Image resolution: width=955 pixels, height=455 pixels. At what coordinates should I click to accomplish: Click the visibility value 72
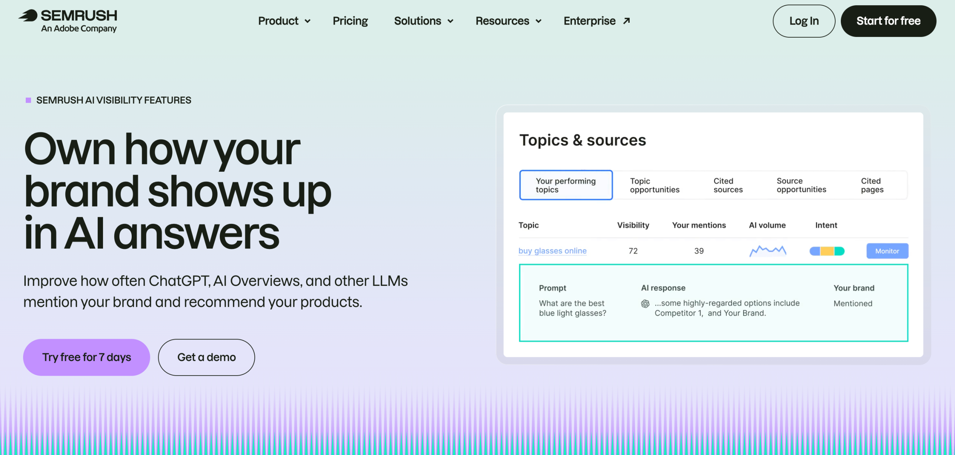tap(633, 251)
